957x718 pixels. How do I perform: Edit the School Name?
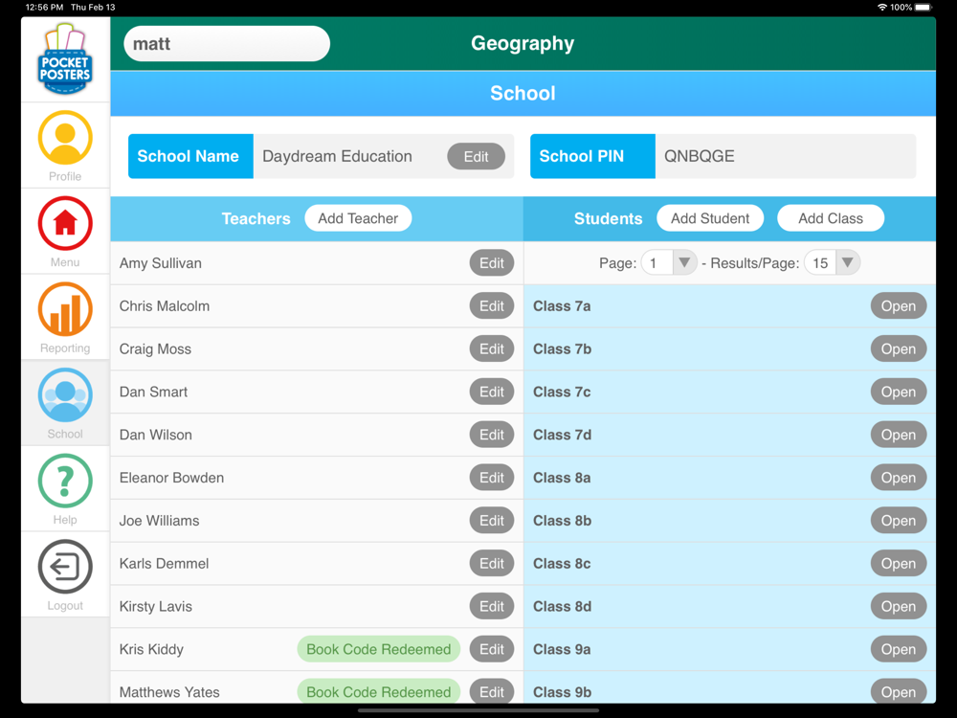pos(476,156)
